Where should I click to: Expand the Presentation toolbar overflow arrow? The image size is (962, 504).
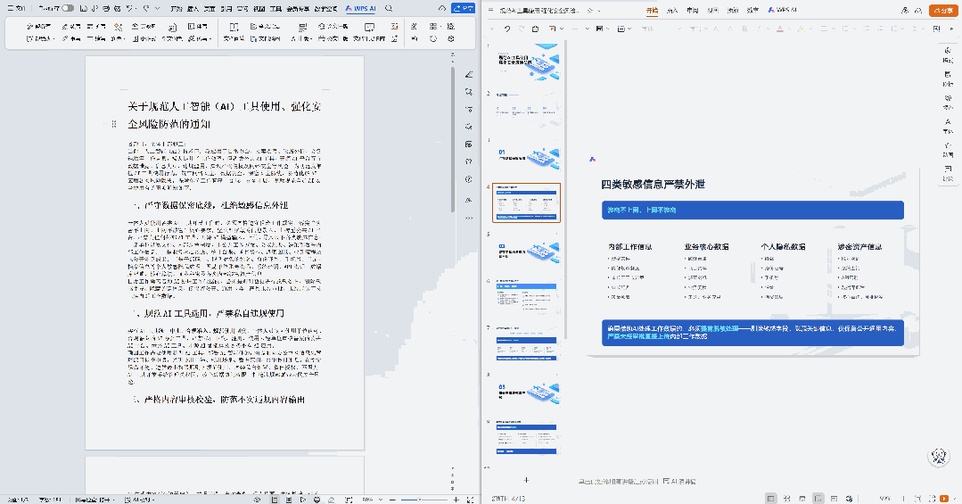coord(951,29)
